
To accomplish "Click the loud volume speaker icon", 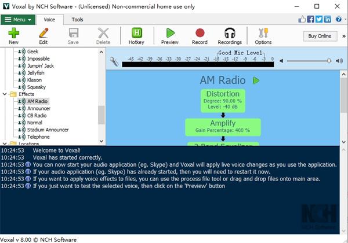I will click(339, 61).
